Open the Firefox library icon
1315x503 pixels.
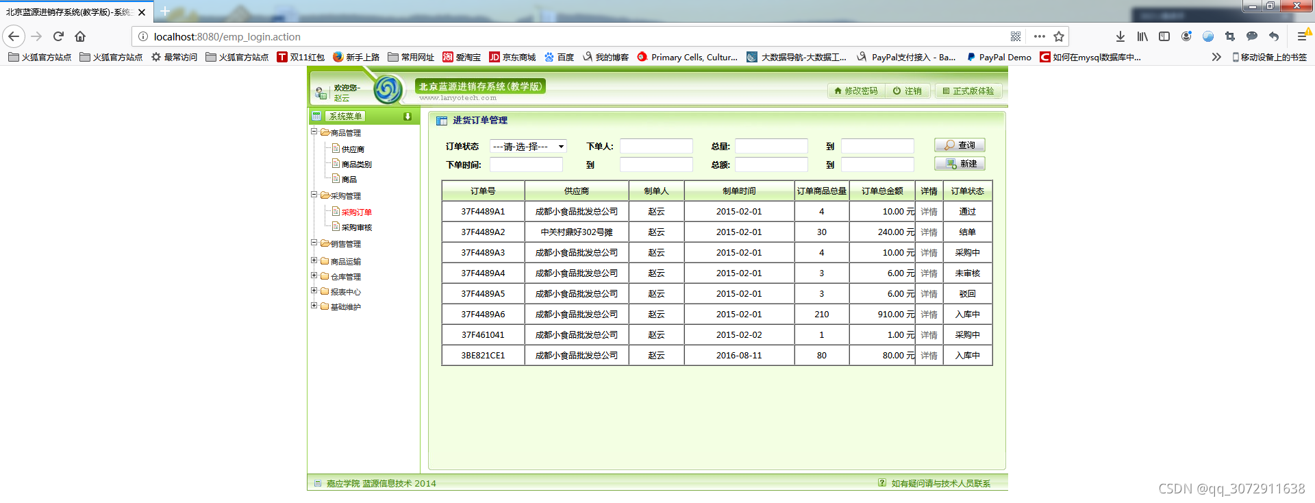coord(1142,36)
